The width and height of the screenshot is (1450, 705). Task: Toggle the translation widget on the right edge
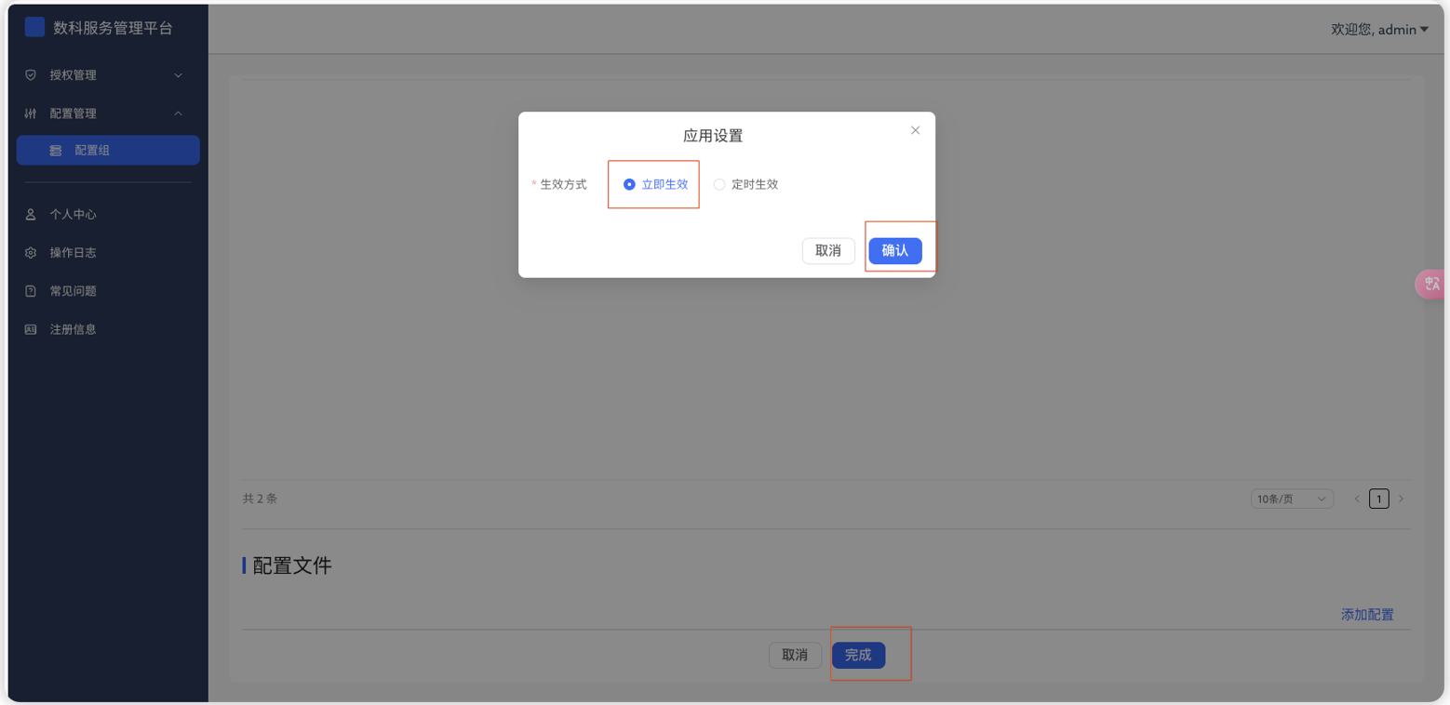coord(1430,284)
